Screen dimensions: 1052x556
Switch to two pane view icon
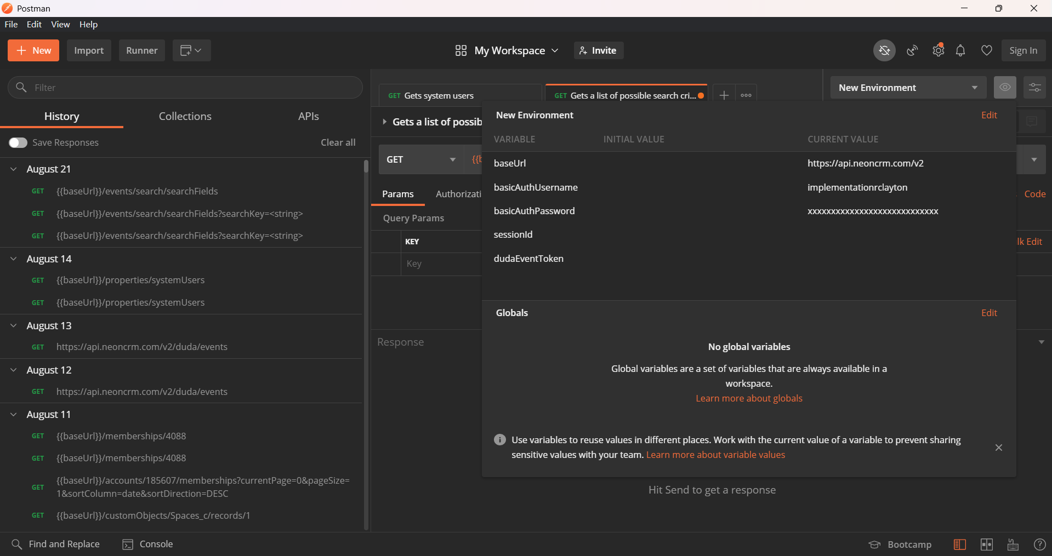[x=987, y=544]
